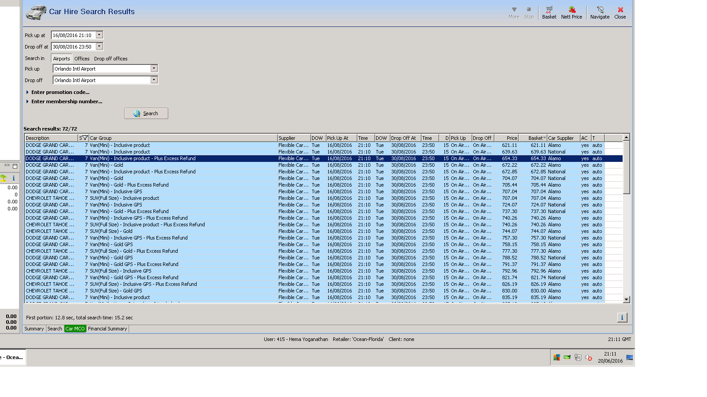Click the blue info icon in left panel
Viewport: 707px width, 397px height.
coord(14,178)
